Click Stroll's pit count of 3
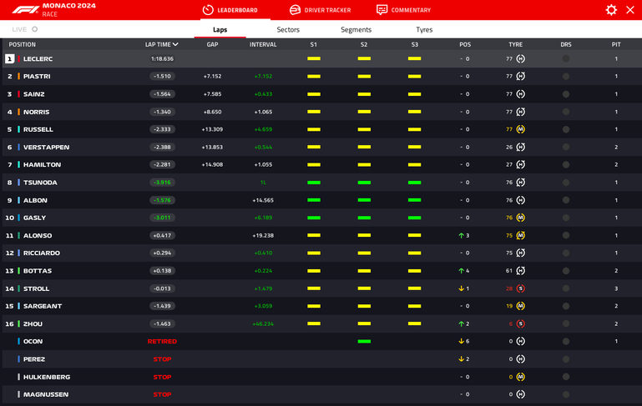Image resolution: width=642 pixels, height=406 pixels. pyautogui.click(x=616, y=288)
